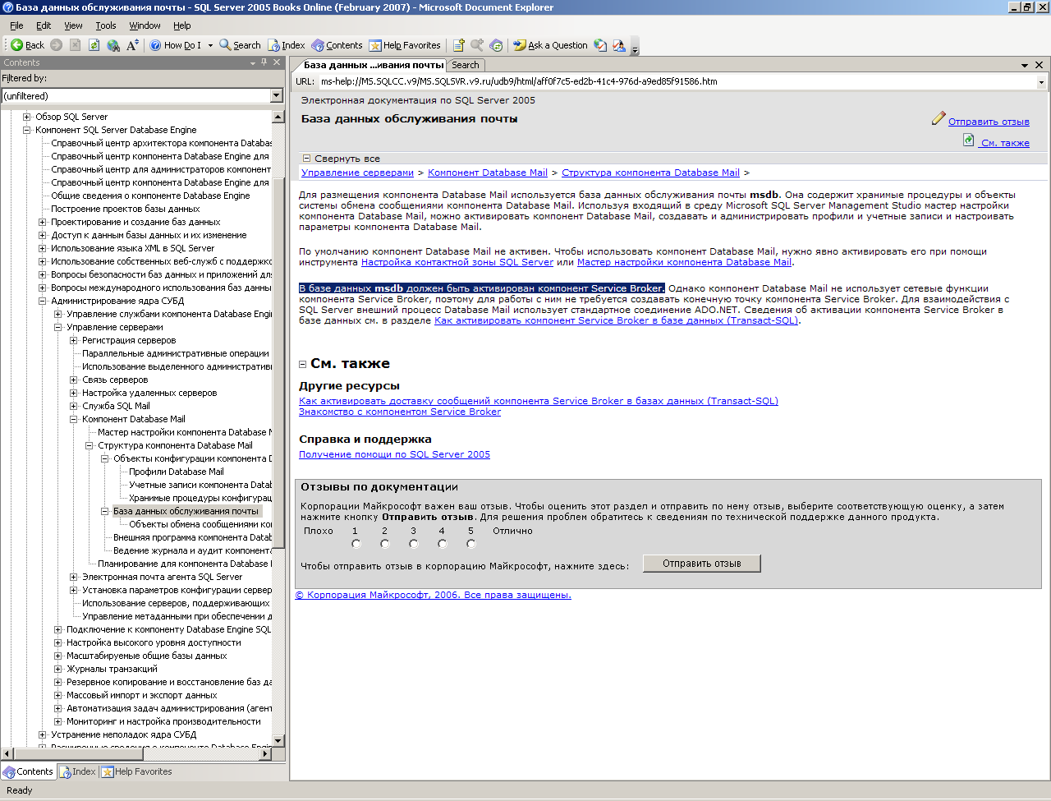This screenshot has height=801, width=1051.
Task: Open the Index toolbar icon
Action: click(273, 45)
